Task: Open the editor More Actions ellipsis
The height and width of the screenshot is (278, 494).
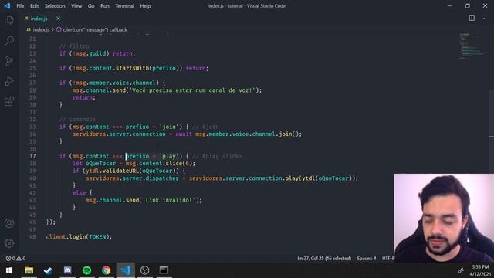Action: 484,19
